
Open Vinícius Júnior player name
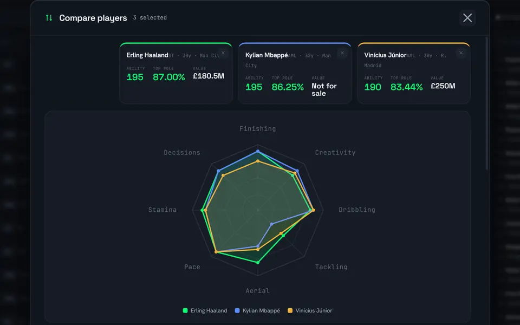pos(385,55)
